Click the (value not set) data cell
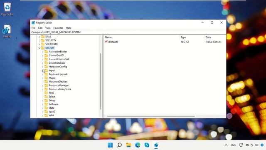This screenshot has height=150, width=266. pyautogui.click(x=213, y=42)
